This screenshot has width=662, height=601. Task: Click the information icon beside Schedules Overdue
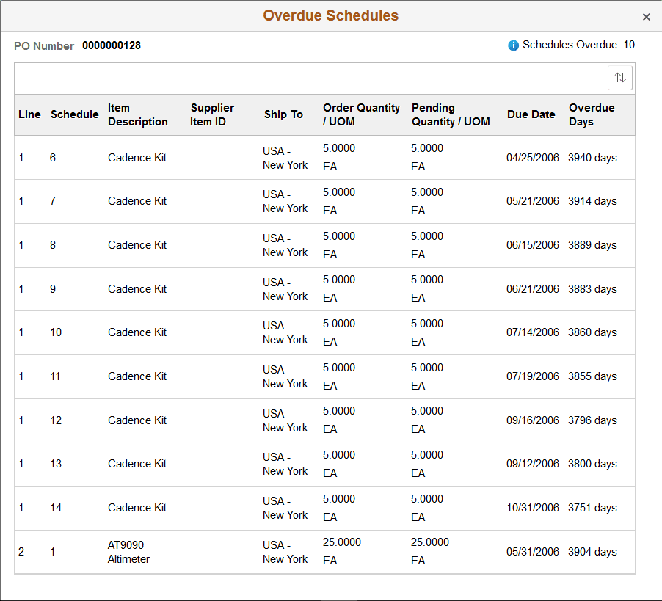512,45
